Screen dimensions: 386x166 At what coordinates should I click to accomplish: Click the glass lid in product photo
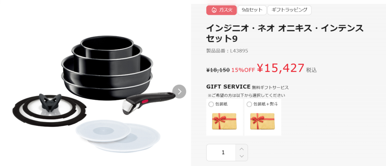tap(49, 110)
